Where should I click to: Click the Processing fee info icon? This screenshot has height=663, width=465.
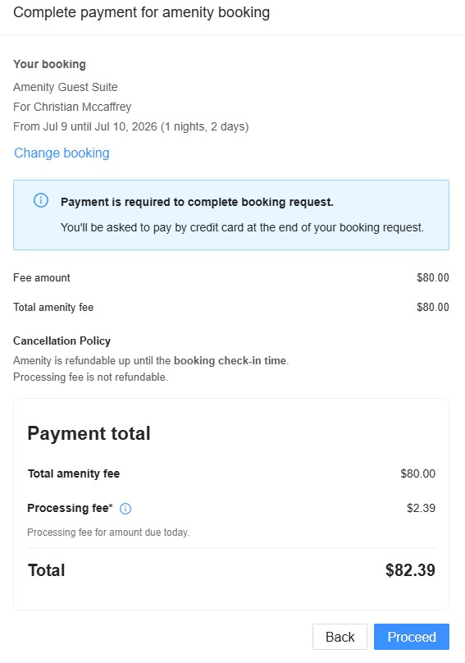[125, 508]
